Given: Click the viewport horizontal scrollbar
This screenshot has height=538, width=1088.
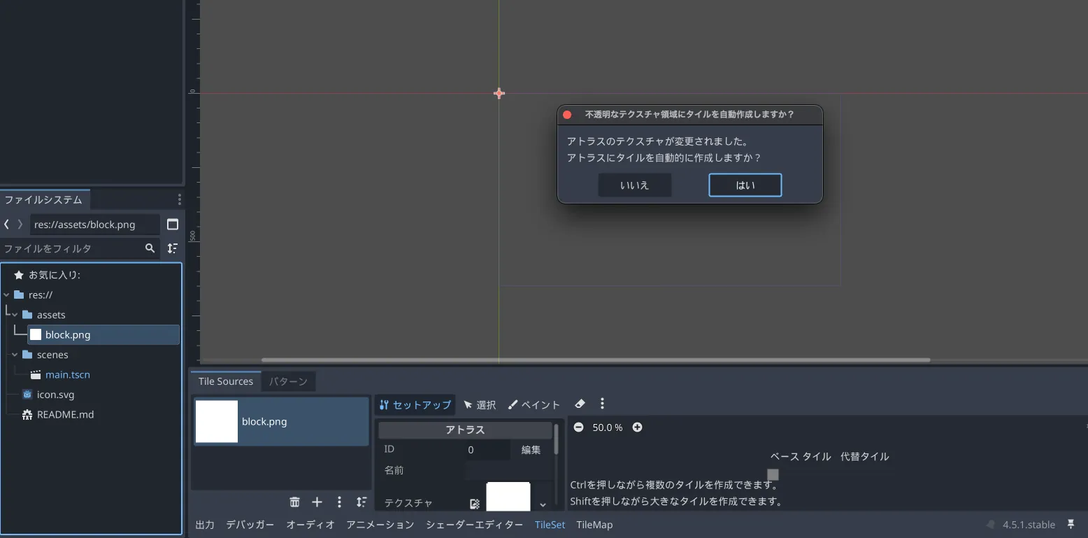Looking at the screenshot, I should point(596,360).
